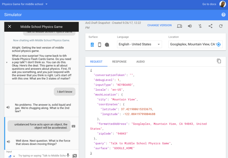
Task: Open help with the question mark icon
Action: [223, 15]
